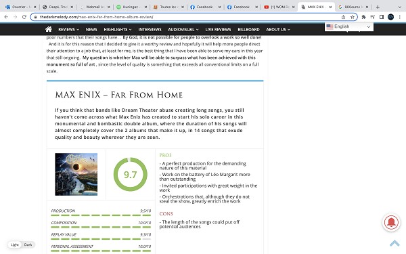Click the home icon in site navbar
The image size is (406, 254).
pyautogui.click(x=49, y=29)
